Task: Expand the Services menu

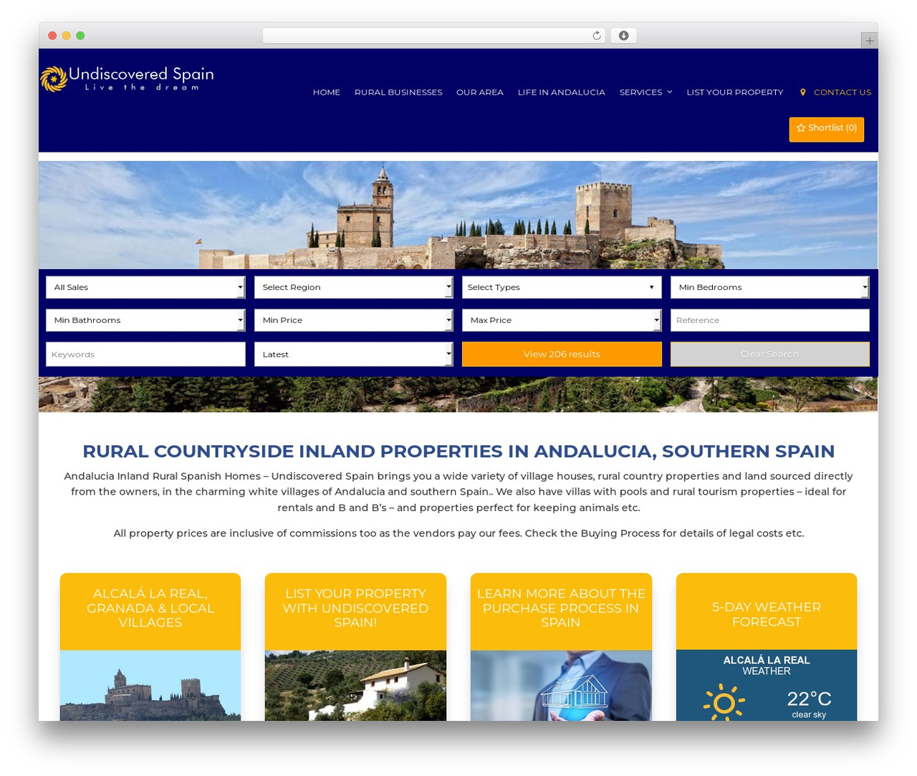Action: 645,92
